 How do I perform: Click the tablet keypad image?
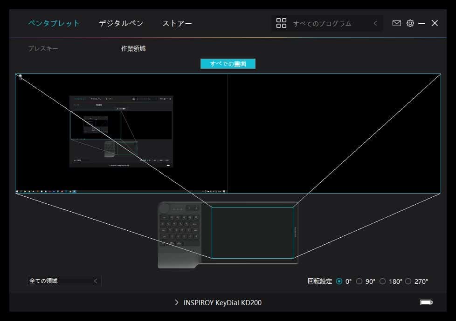click(x=180, y=235)
